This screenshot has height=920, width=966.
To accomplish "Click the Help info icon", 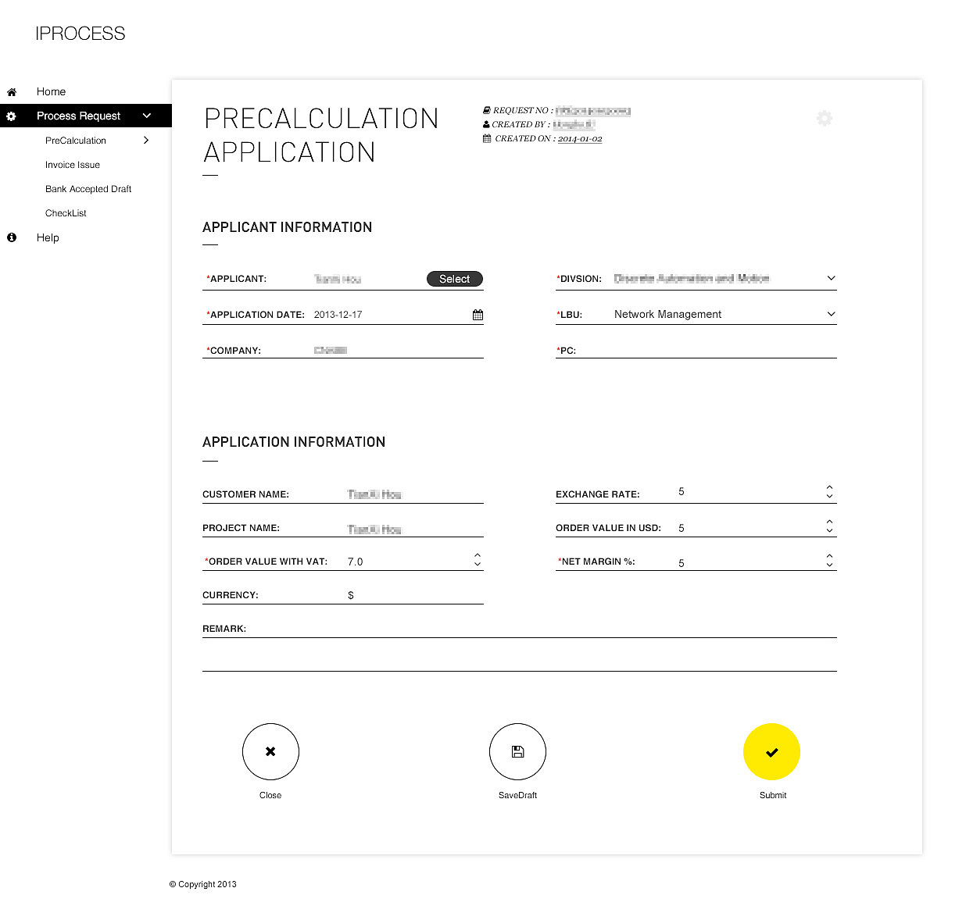I will click(12, 237).
